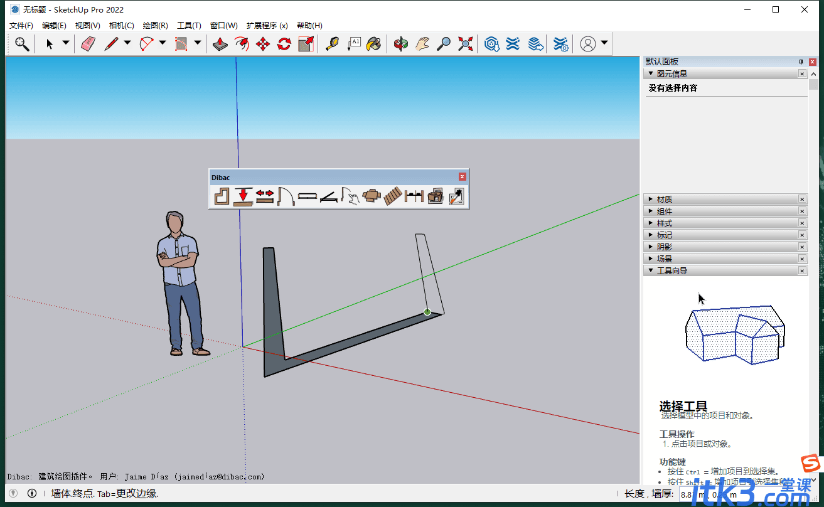The image size is (824, 507).
Task: Open the Arc tool dropdown arrow
Action: click(x=163, y=43)
